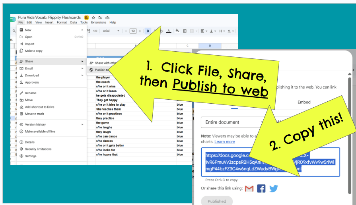
Task: Share link via Facebook icon
Action: pyautogui.click(x=261, y=188)
